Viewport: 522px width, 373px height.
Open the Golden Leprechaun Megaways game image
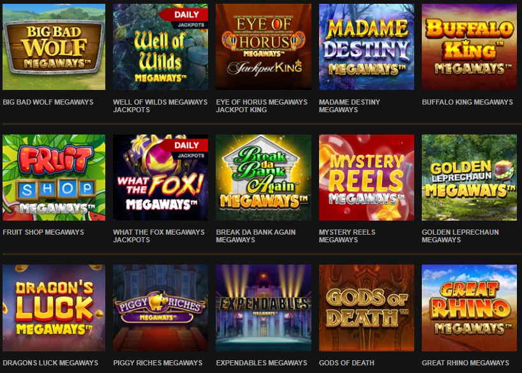pyautogui.click(x=470, y=178)
